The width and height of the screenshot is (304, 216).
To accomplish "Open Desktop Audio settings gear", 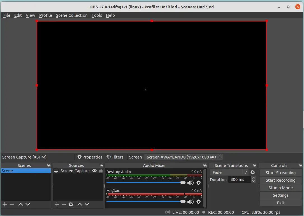I will point(199,183).
